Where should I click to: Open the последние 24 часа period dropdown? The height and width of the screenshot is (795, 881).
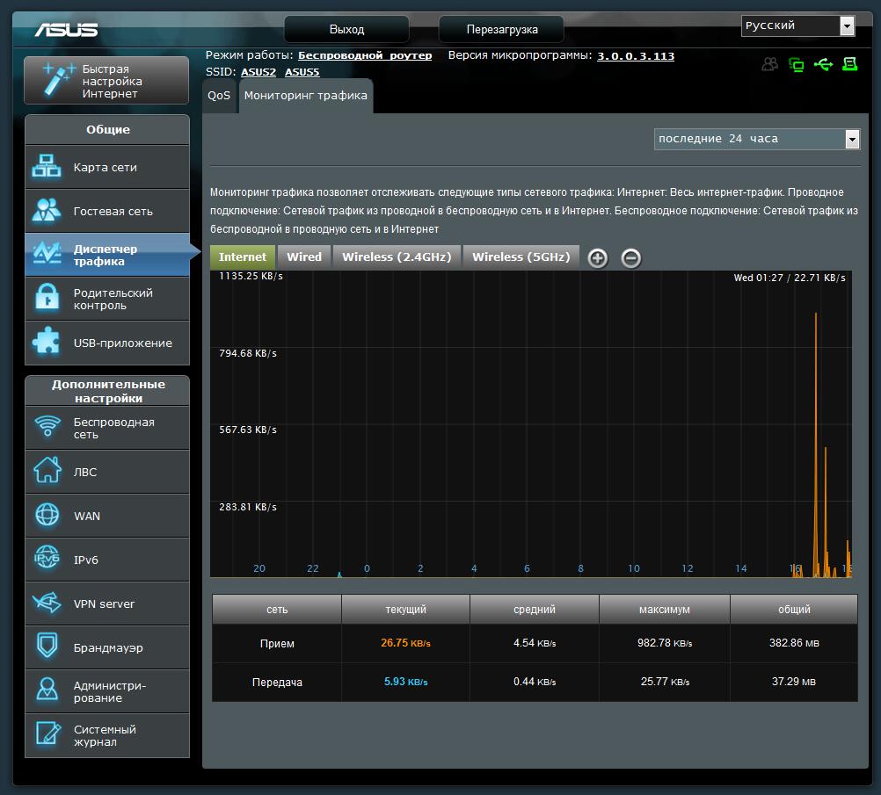[757, 139]
